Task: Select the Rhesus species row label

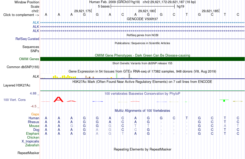Action: tap(34, 122)
